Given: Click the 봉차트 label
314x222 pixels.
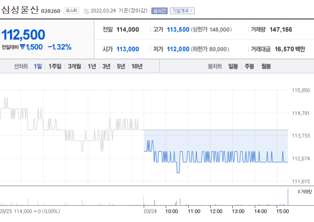Looking at the screenshot, I should point(215,66).
